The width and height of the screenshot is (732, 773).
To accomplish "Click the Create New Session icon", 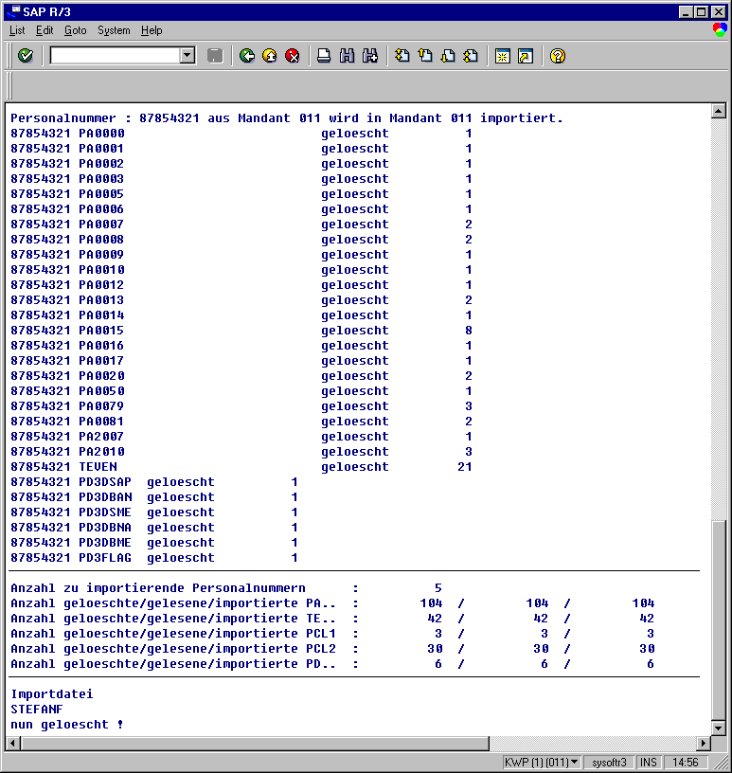I will (x=502, y=56).
